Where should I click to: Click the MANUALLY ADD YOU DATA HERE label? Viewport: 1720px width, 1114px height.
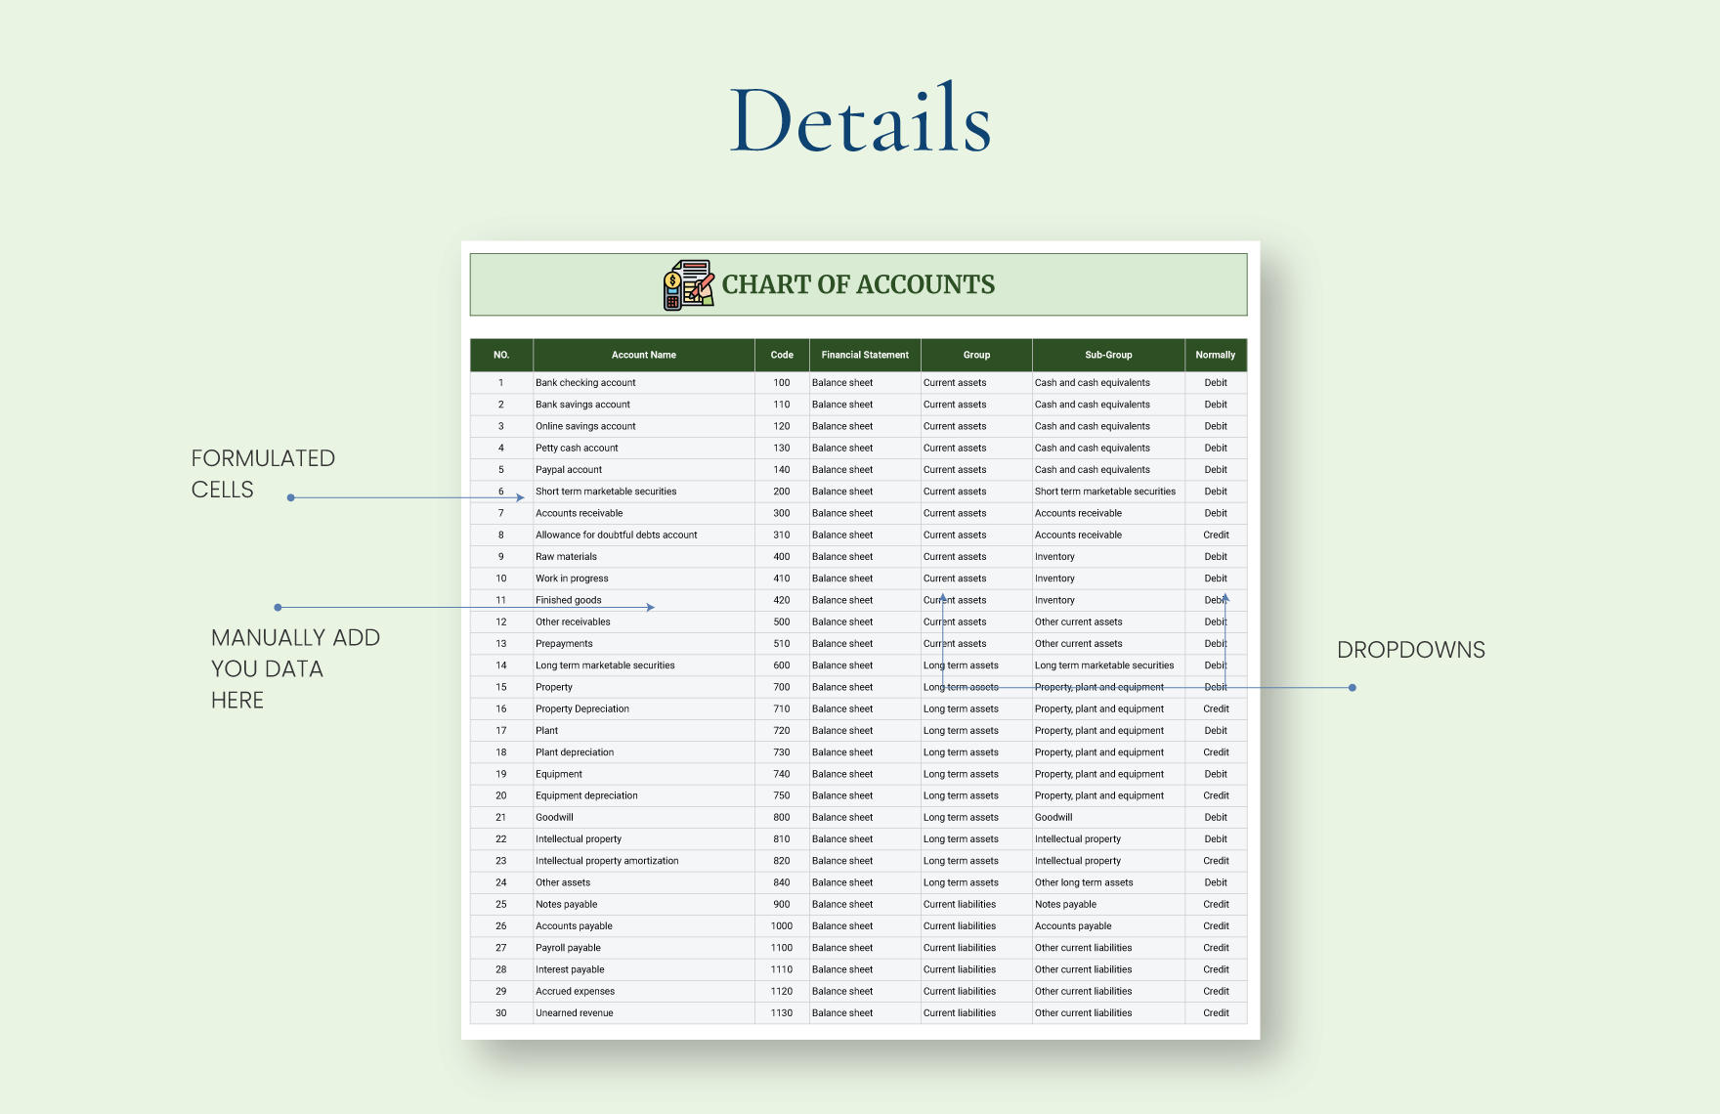(295, 668)
